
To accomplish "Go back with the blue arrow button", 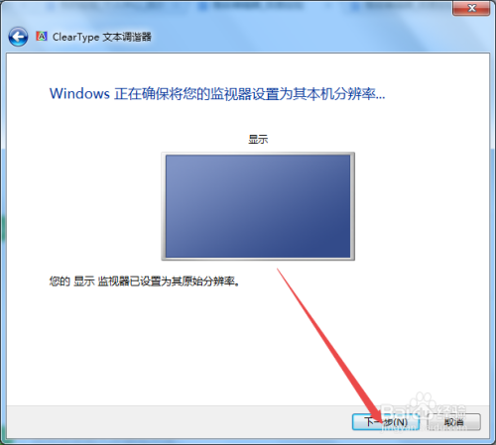I will [18, 37].
